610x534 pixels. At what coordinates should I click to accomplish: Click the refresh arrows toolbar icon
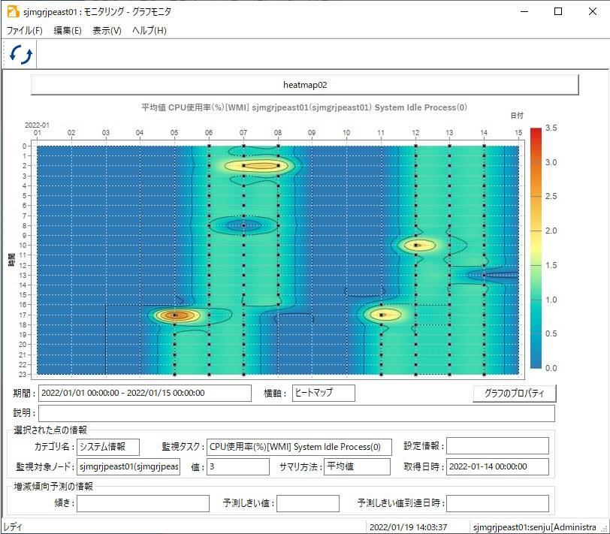(x=20, y=54)
